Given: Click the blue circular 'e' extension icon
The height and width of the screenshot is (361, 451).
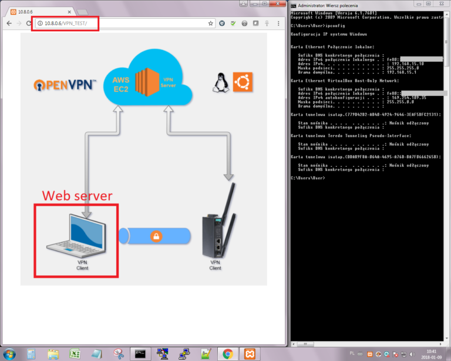Looking at the screenshot, I should tap(222, 24).
